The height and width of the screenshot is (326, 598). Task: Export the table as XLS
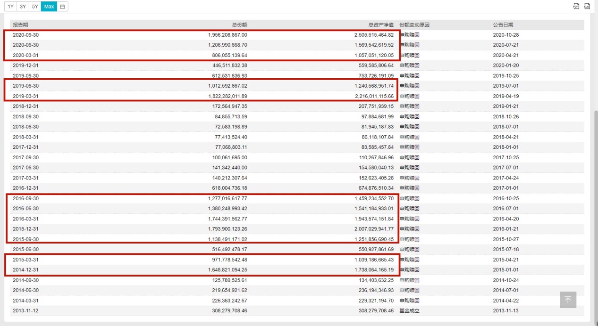(x=587, y=6)
